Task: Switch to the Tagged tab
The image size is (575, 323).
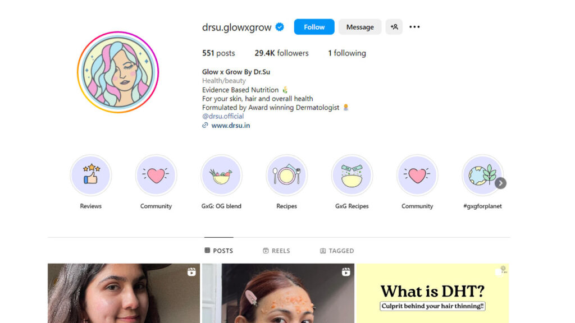Action: [337, 251]
